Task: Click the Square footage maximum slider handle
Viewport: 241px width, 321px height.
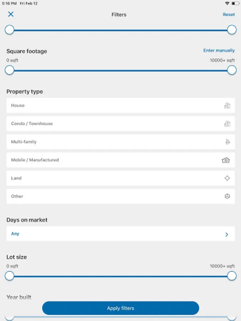Action: 232,70
